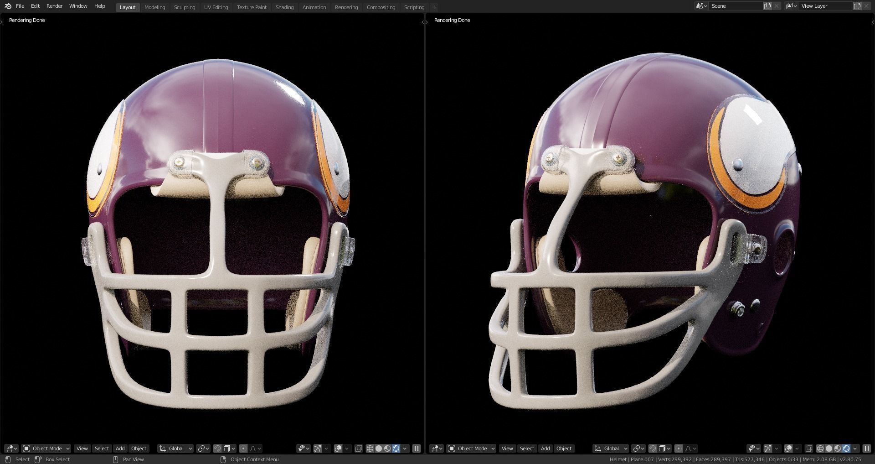Toggle X-ray in the left viewport
The width and height of the screenshot is (875, 464).
tap(358, 448)
